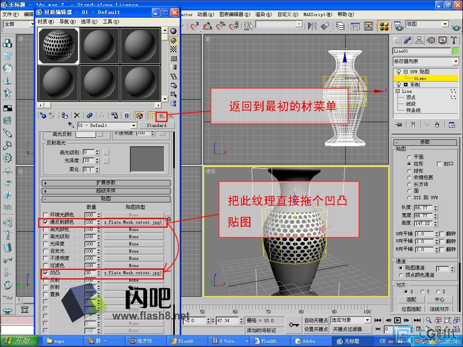Enable the 封口 checkbox
Image resolution: width=463 pixels, height=347 pixels.
439,164
